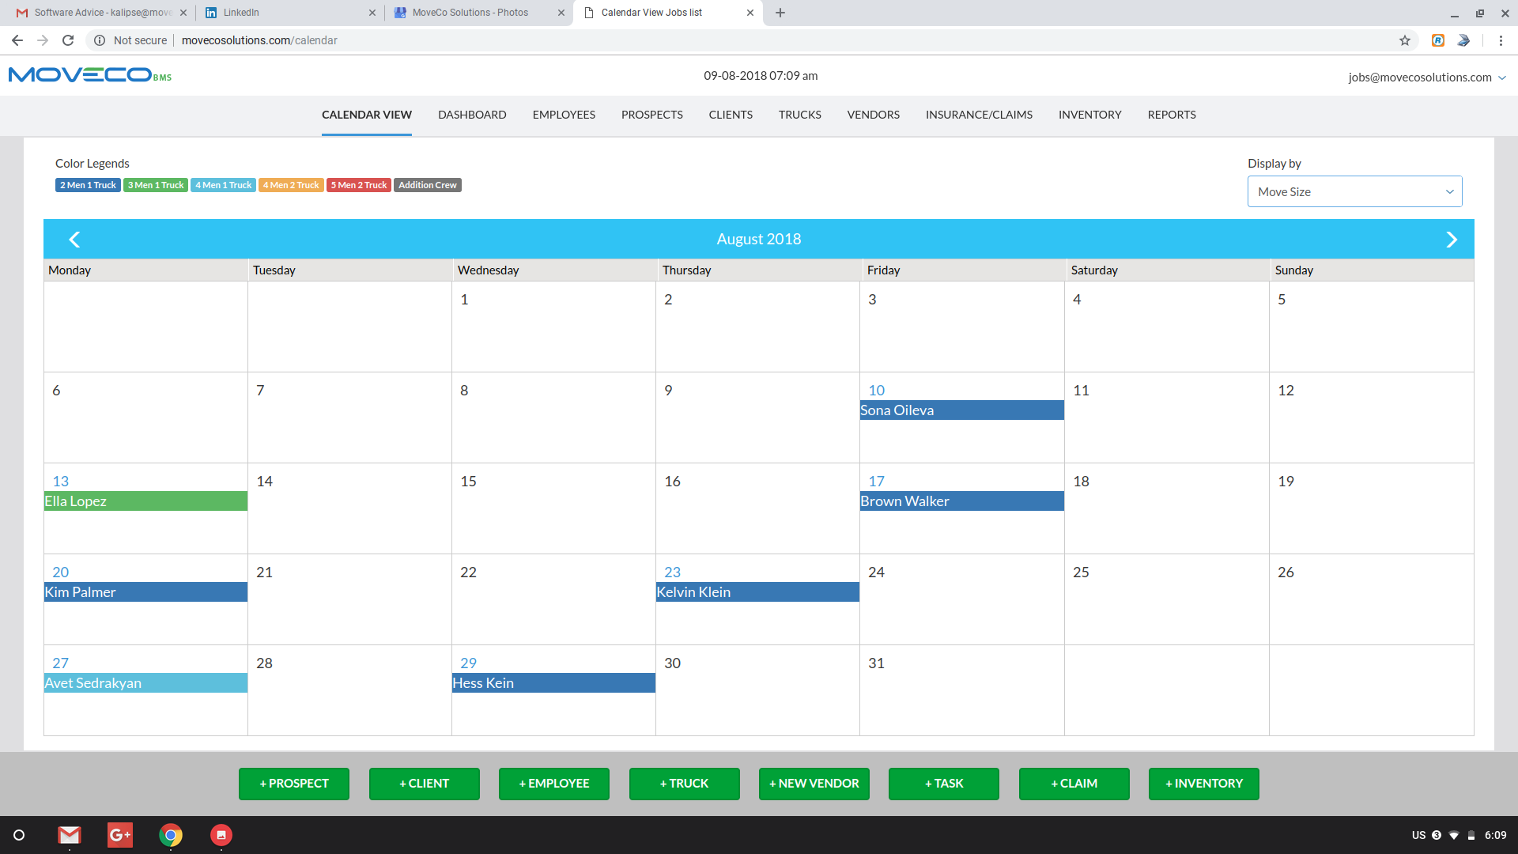Open the Chrome three-dot menu
The image size is (1518, 854).
(x=1501, y=40)
